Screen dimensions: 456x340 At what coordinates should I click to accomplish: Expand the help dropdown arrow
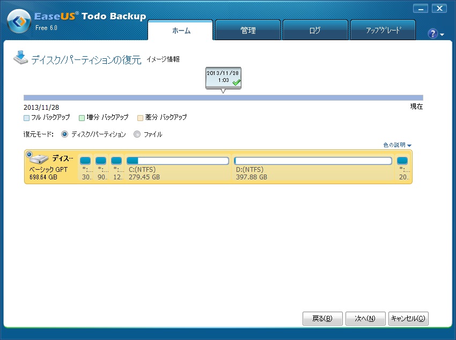442,35
